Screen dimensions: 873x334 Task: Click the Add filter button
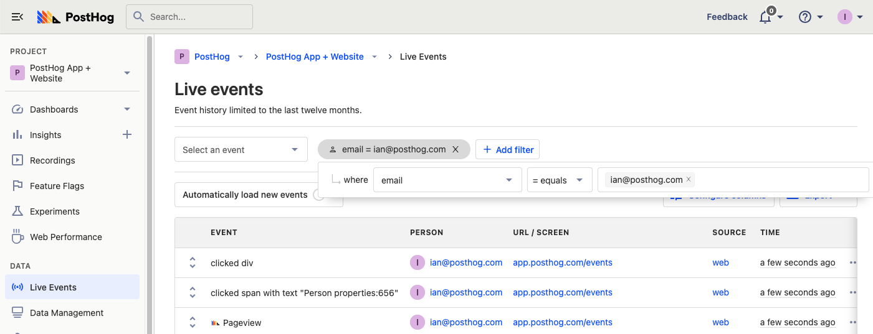(507, 149)
